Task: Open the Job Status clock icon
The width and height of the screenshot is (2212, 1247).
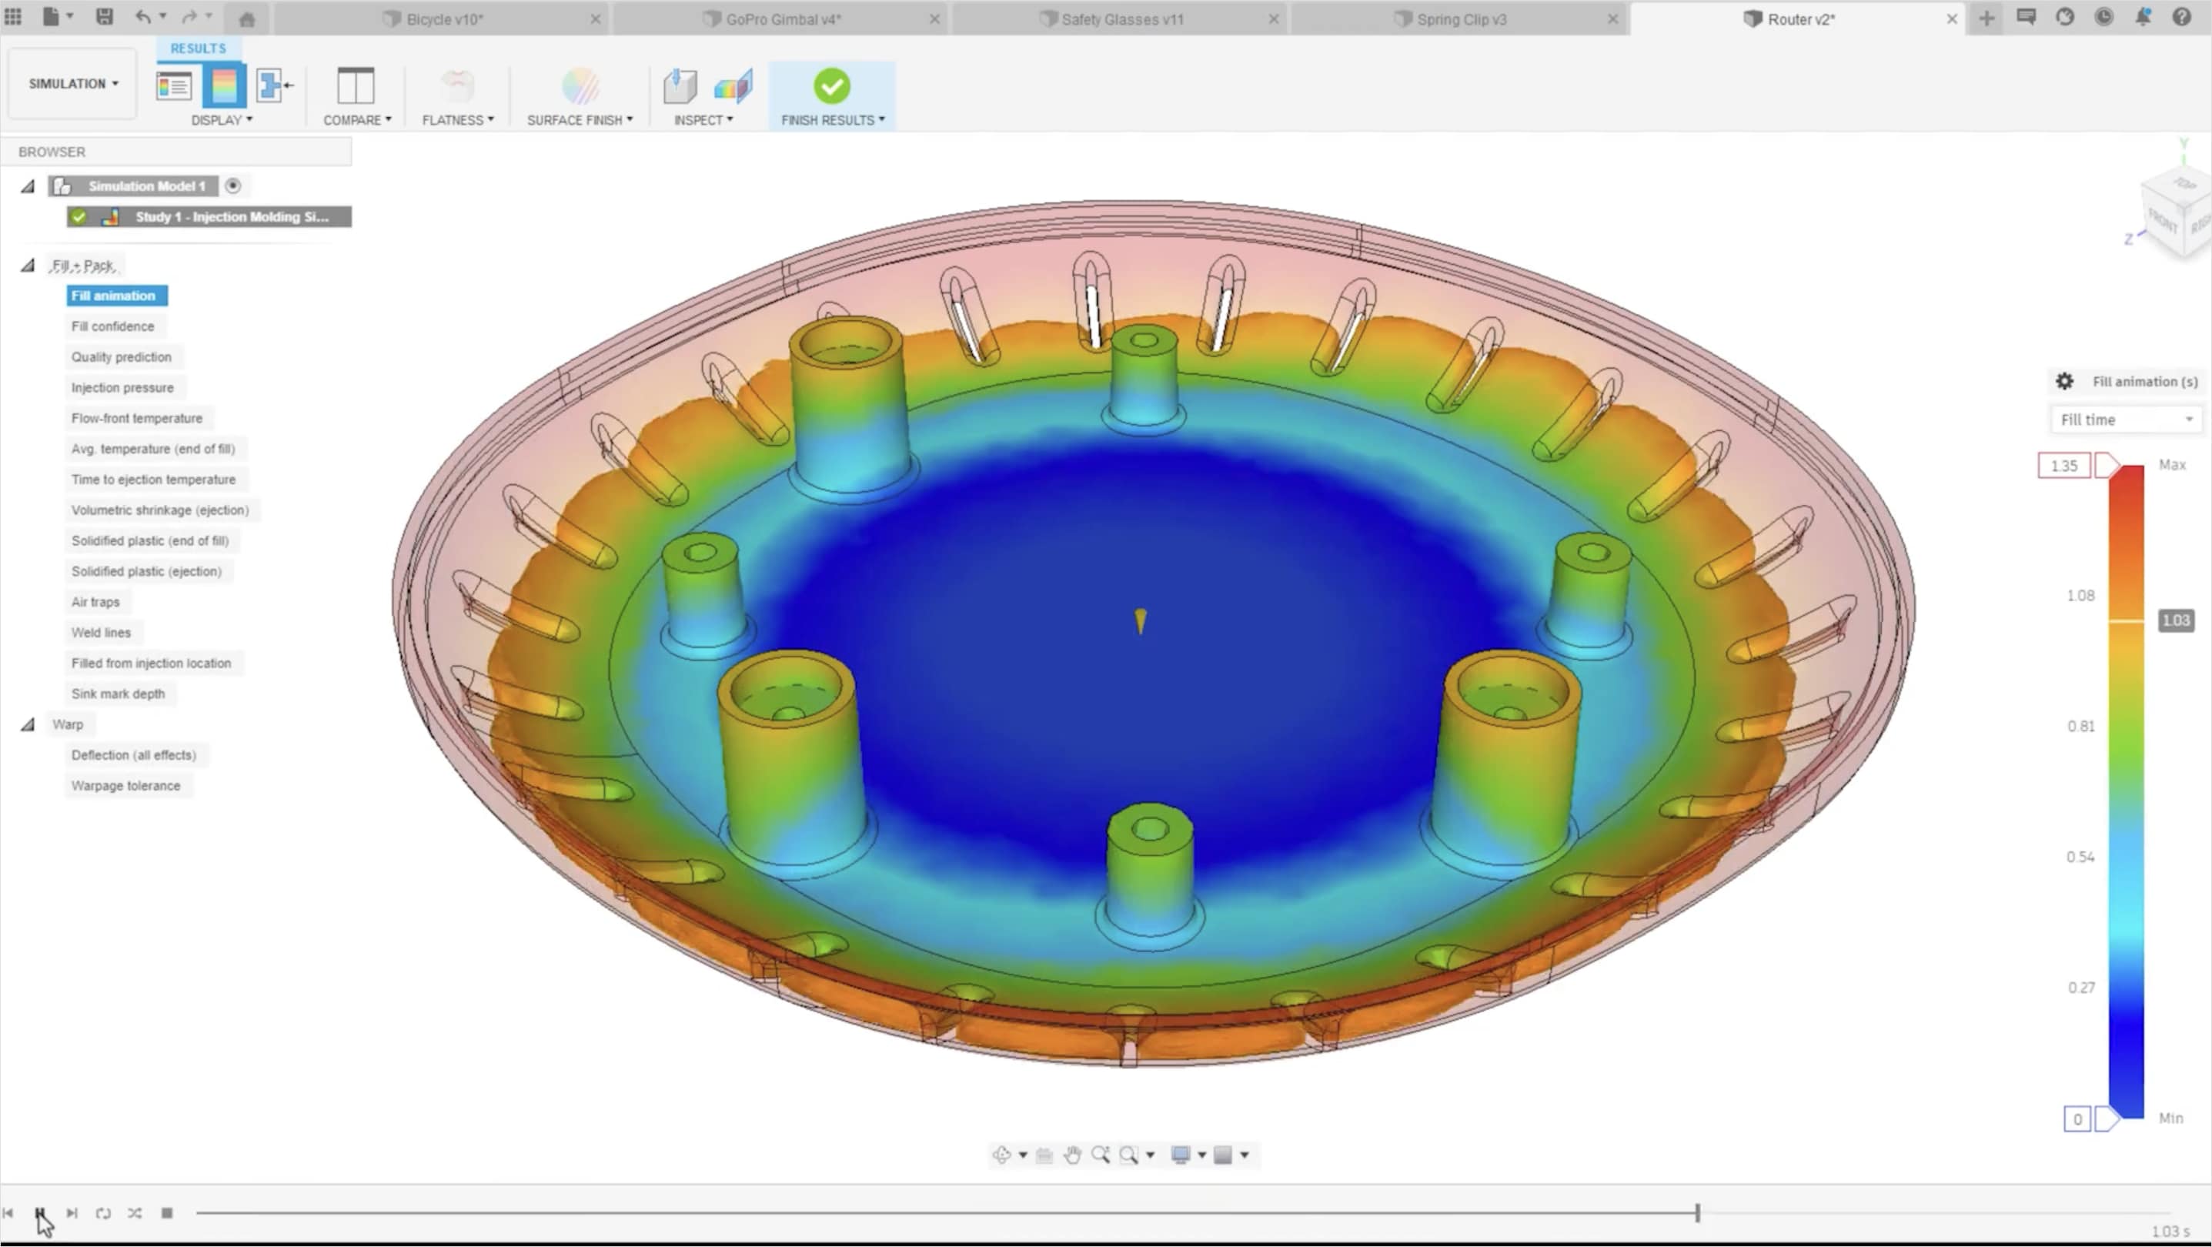Action: [2103, 17]
